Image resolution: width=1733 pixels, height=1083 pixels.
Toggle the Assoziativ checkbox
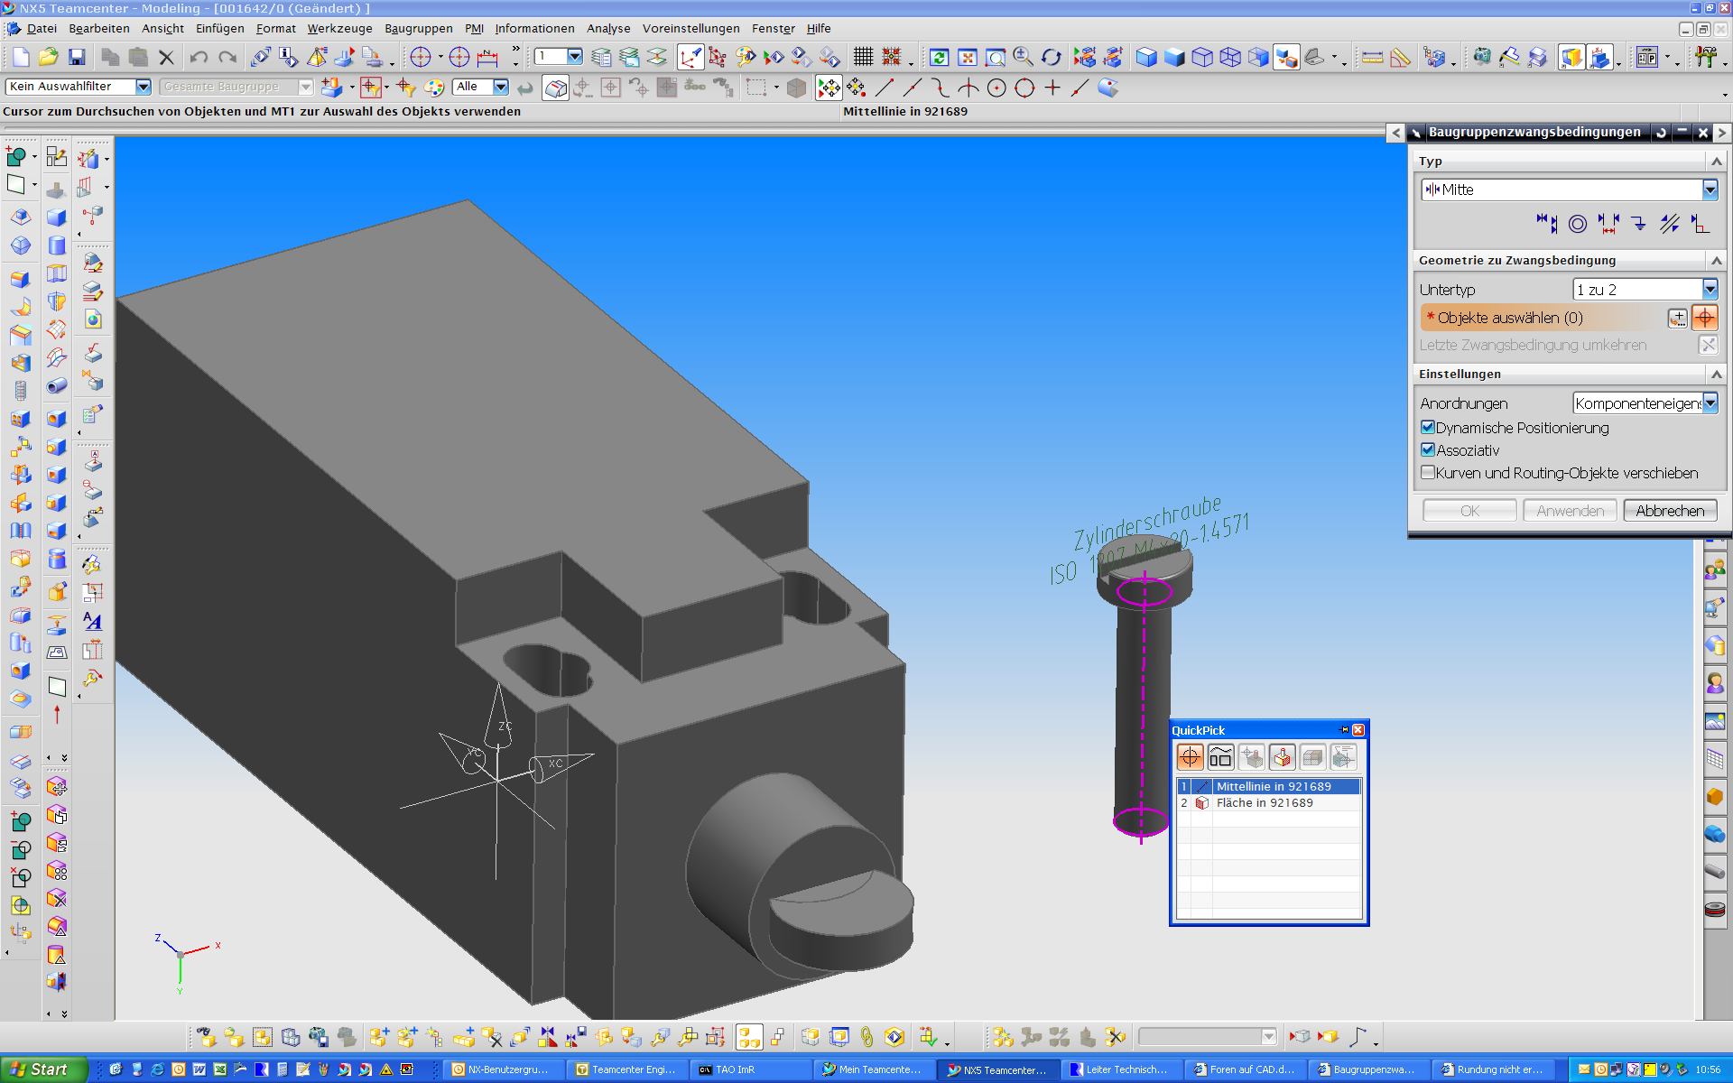coord(1428,449)
